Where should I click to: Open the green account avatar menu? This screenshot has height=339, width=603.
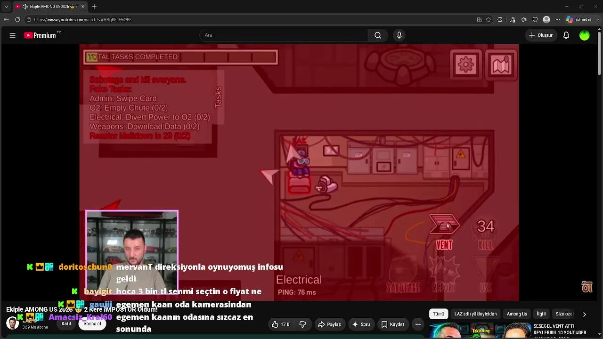[x=585, y=35]
